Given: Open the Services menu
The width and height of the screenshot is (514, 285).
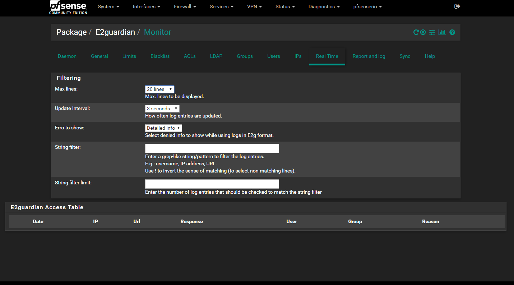Looking at the screenshot, I should click(221, 7).
